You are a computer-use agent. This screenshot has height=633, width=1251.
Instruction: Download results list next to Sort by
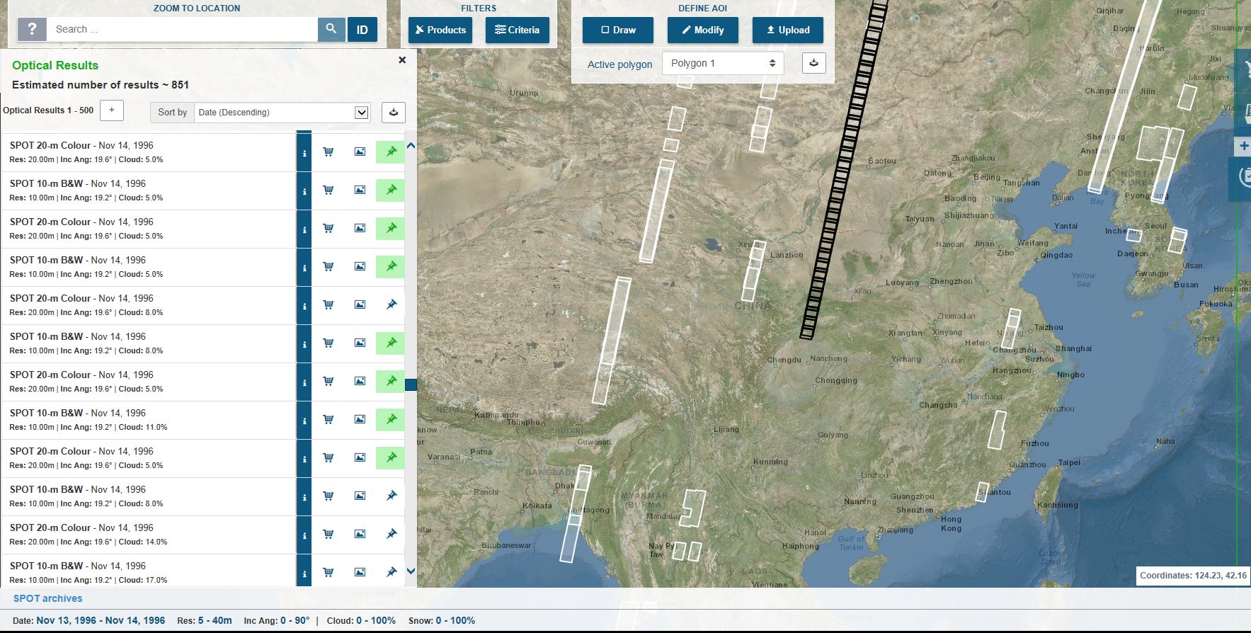[394, 112]
